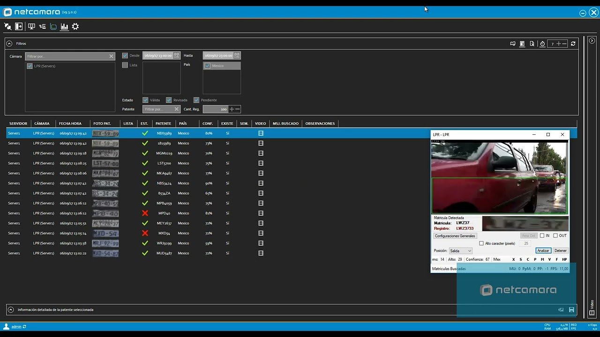Viewport: 600px width, 337px height.
Task: Clear the Patente filter with X
Action: 176,109
